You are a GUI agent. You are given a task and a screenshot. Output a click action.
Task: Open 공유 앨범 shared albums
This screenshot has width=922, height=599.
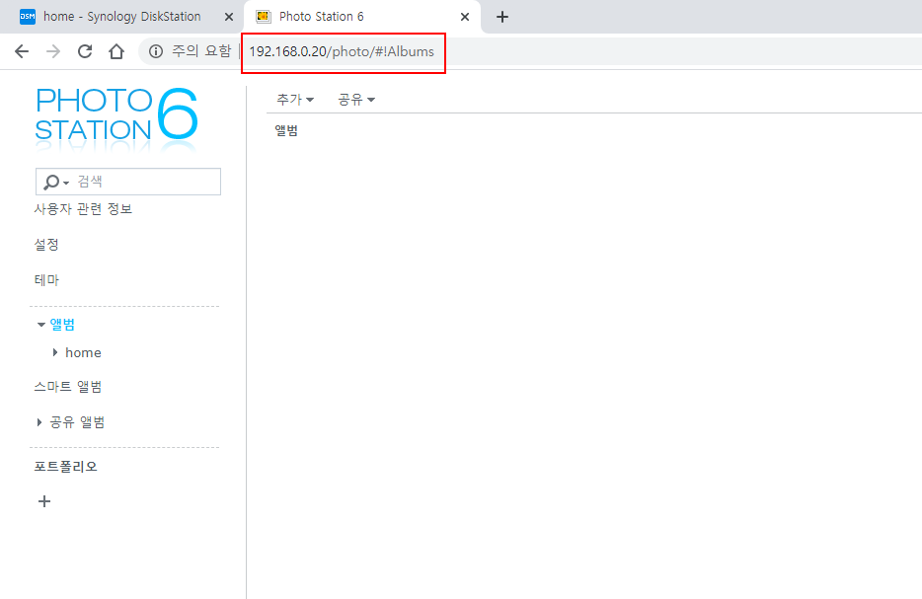77,422
